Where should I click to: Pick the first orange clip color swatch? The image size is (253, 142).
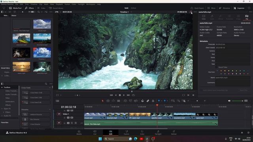point(221,71)
